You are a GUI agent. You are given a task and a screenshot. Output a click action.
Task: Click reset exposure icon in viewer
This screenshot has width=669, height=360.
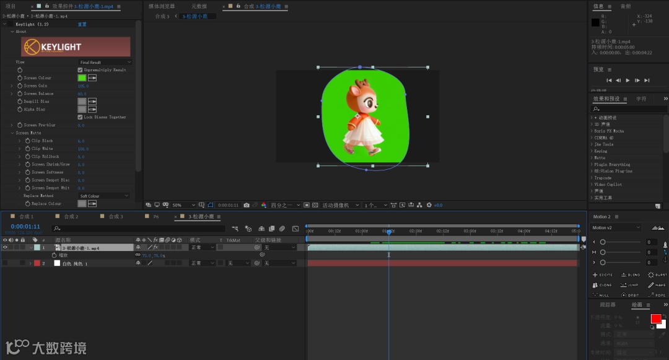pyautogui.click(x=429, y=205)
